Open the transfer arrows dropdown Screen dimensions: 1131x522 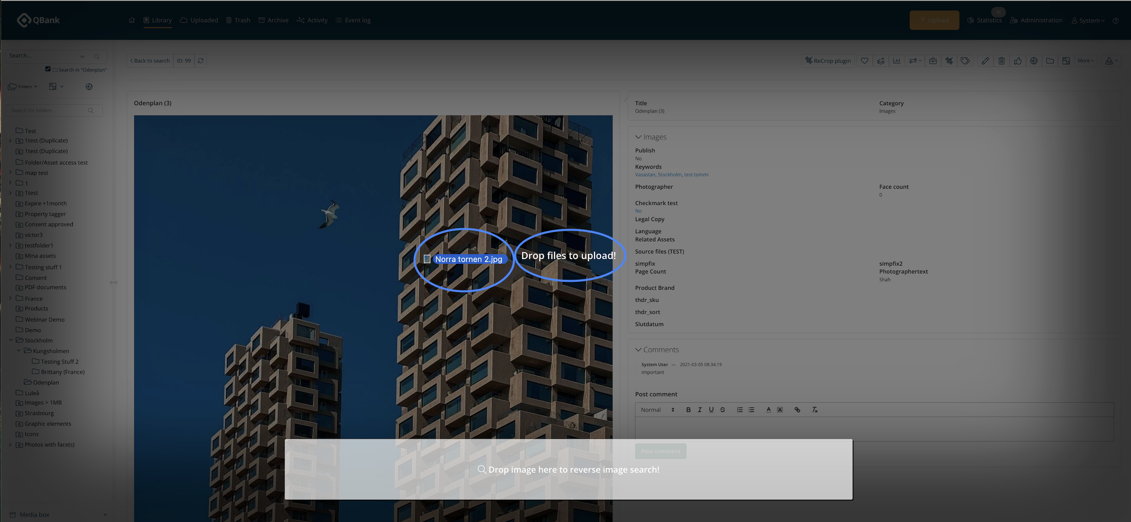(x=915, y=61)
